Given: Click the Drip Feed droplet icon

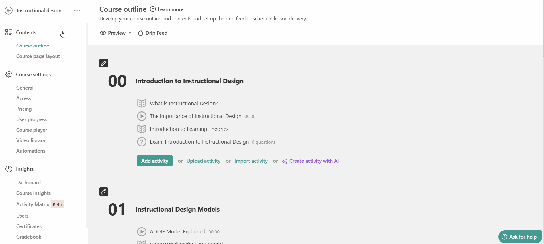Looking at the screenshot, I should click(x=140, y=33).
